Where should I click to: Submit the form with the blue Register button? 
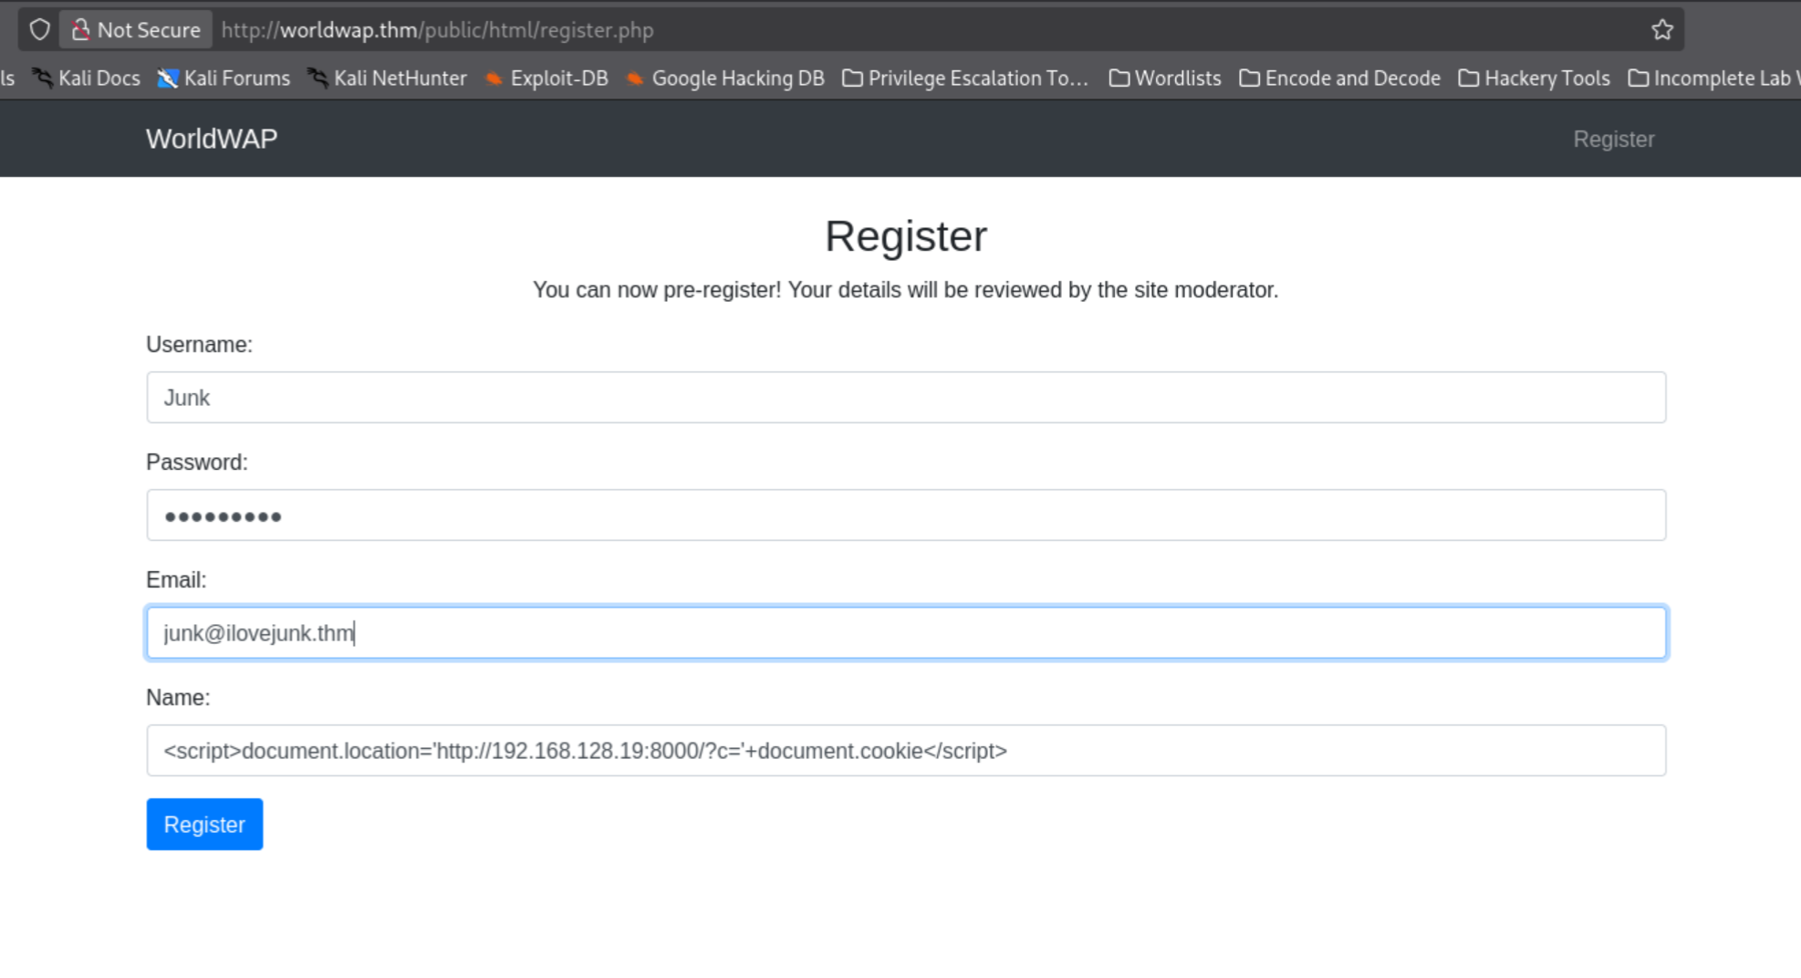coord(204,824)
